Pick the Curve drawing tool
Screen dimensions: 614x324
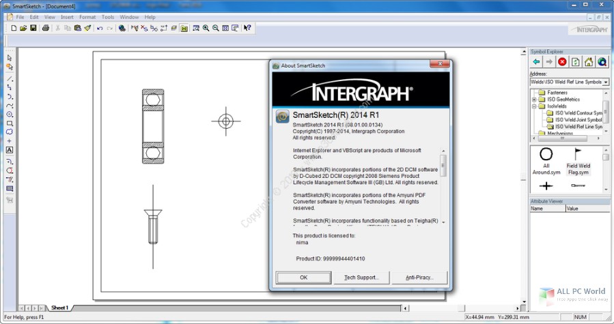pyautogui.click(x=10, y=106)
